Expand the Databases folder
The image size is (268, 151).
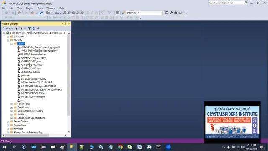[8, 36]
